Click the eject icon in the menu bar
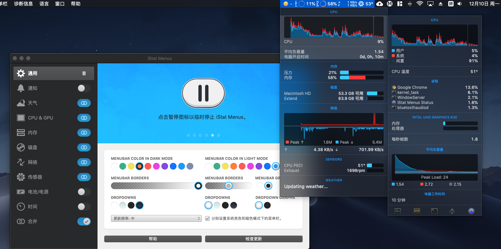The width and height of the screenshot is (501, 249). [441, 4]
